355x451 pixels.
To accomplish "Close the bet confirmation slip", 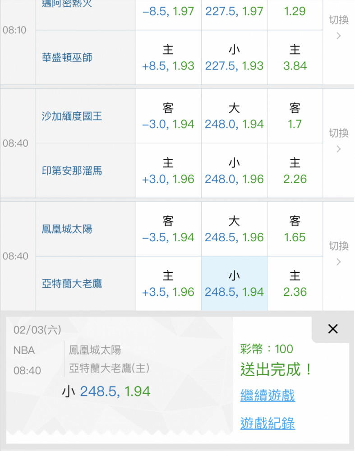I will point(333,329).
